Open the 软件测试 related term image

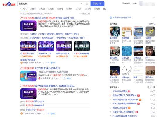138,51
